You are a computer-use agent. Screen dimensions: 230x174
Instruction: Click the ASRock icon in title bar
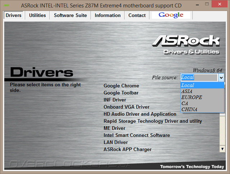click(6, 6)
